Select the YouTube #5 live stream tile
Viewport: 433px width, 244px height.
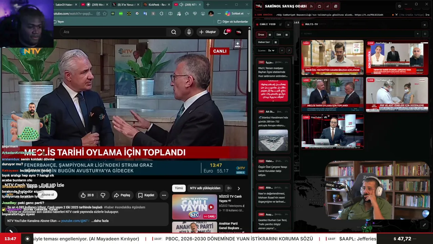click(x=333, y=131)
